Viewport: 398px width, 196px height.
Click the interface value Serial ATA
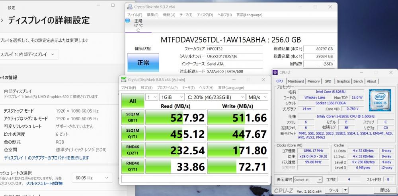234,64
